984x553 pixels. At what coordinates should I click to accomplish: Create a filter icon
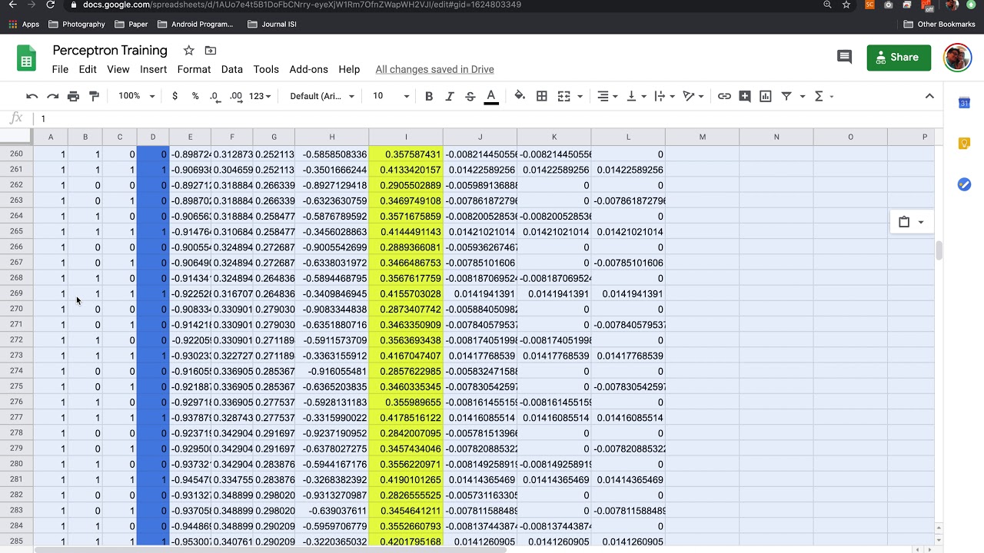point(786,96)
